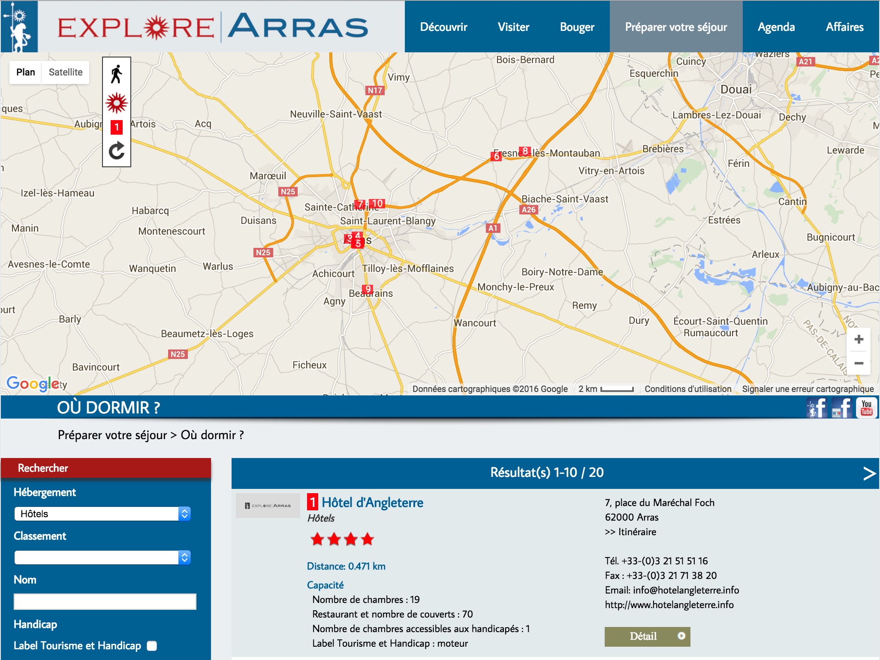Click the red number 1 icon in map toolbar
The width and height of the screenshot is (880, 660).
(117, 127)
